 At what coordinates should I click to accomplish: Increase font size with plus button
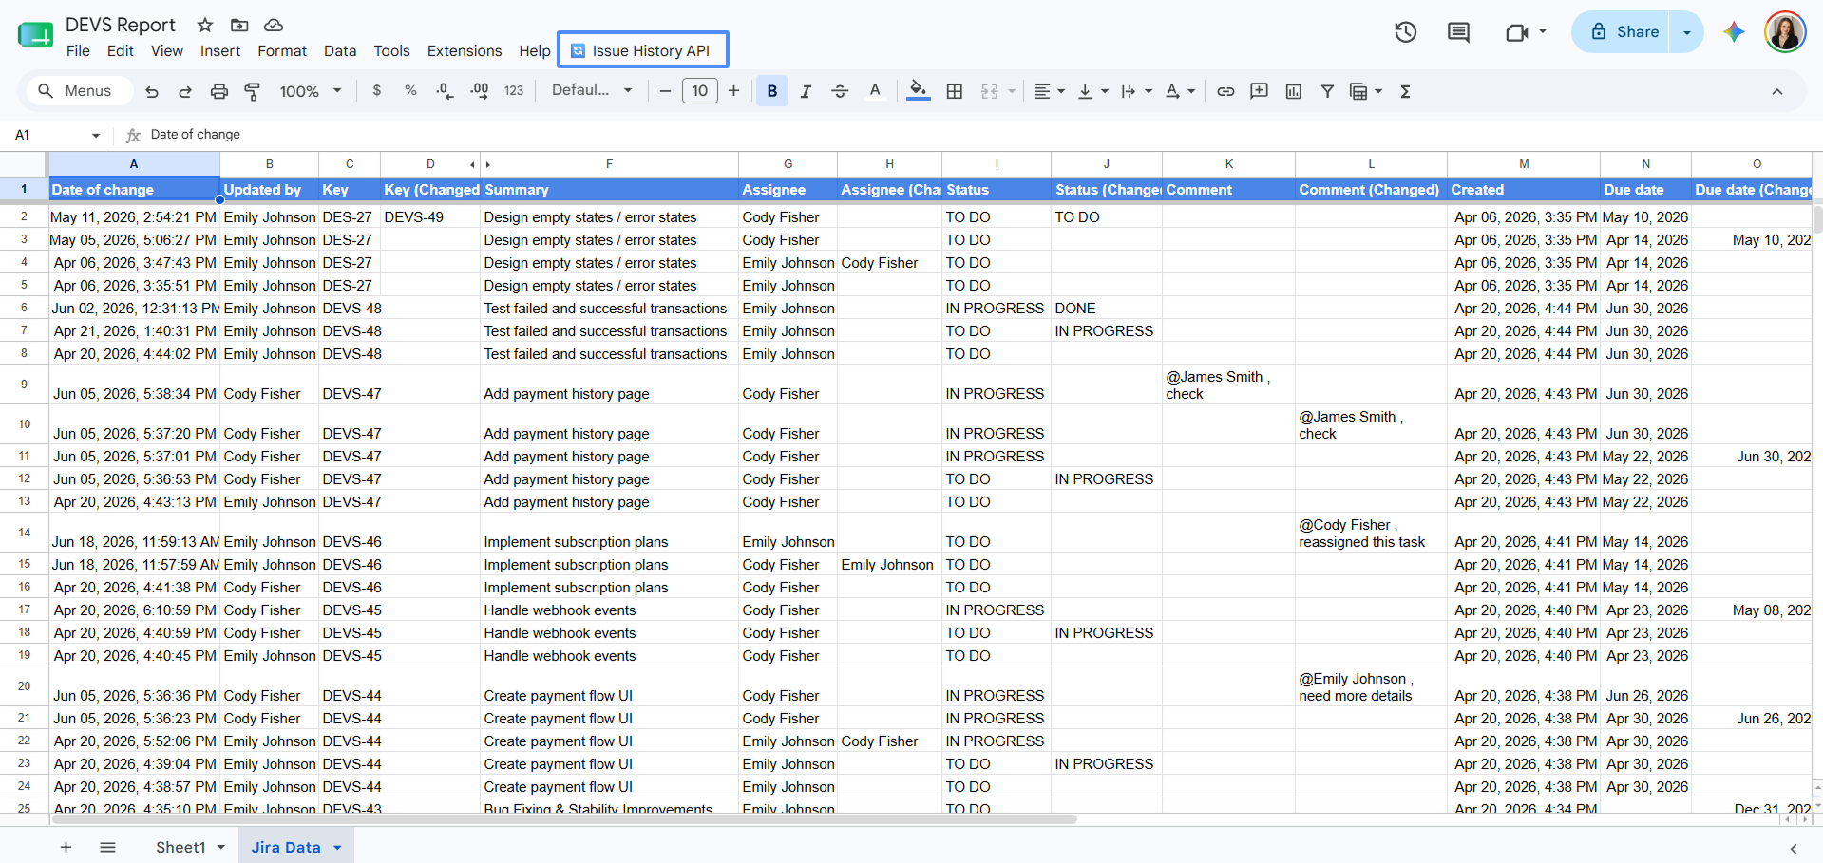733,91
